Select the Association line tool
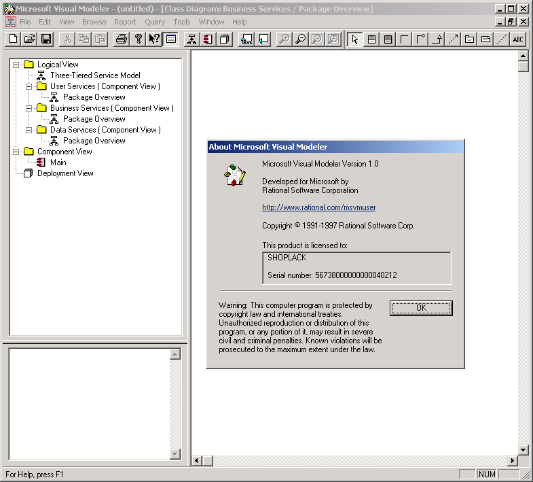533x482 pixels. 404,39
